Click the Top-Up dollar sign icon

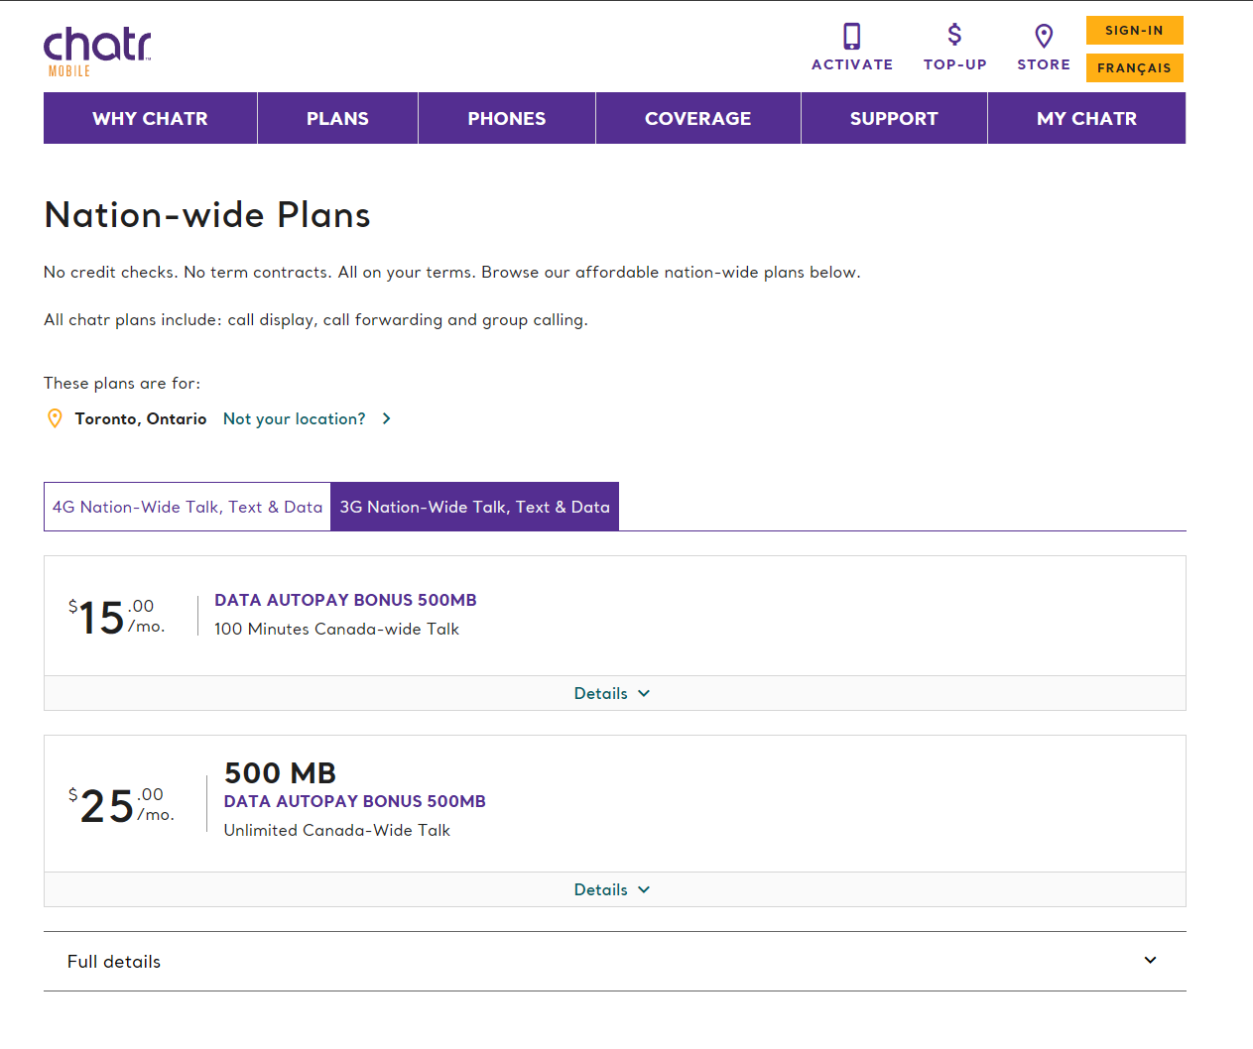(x=954, y=35)
